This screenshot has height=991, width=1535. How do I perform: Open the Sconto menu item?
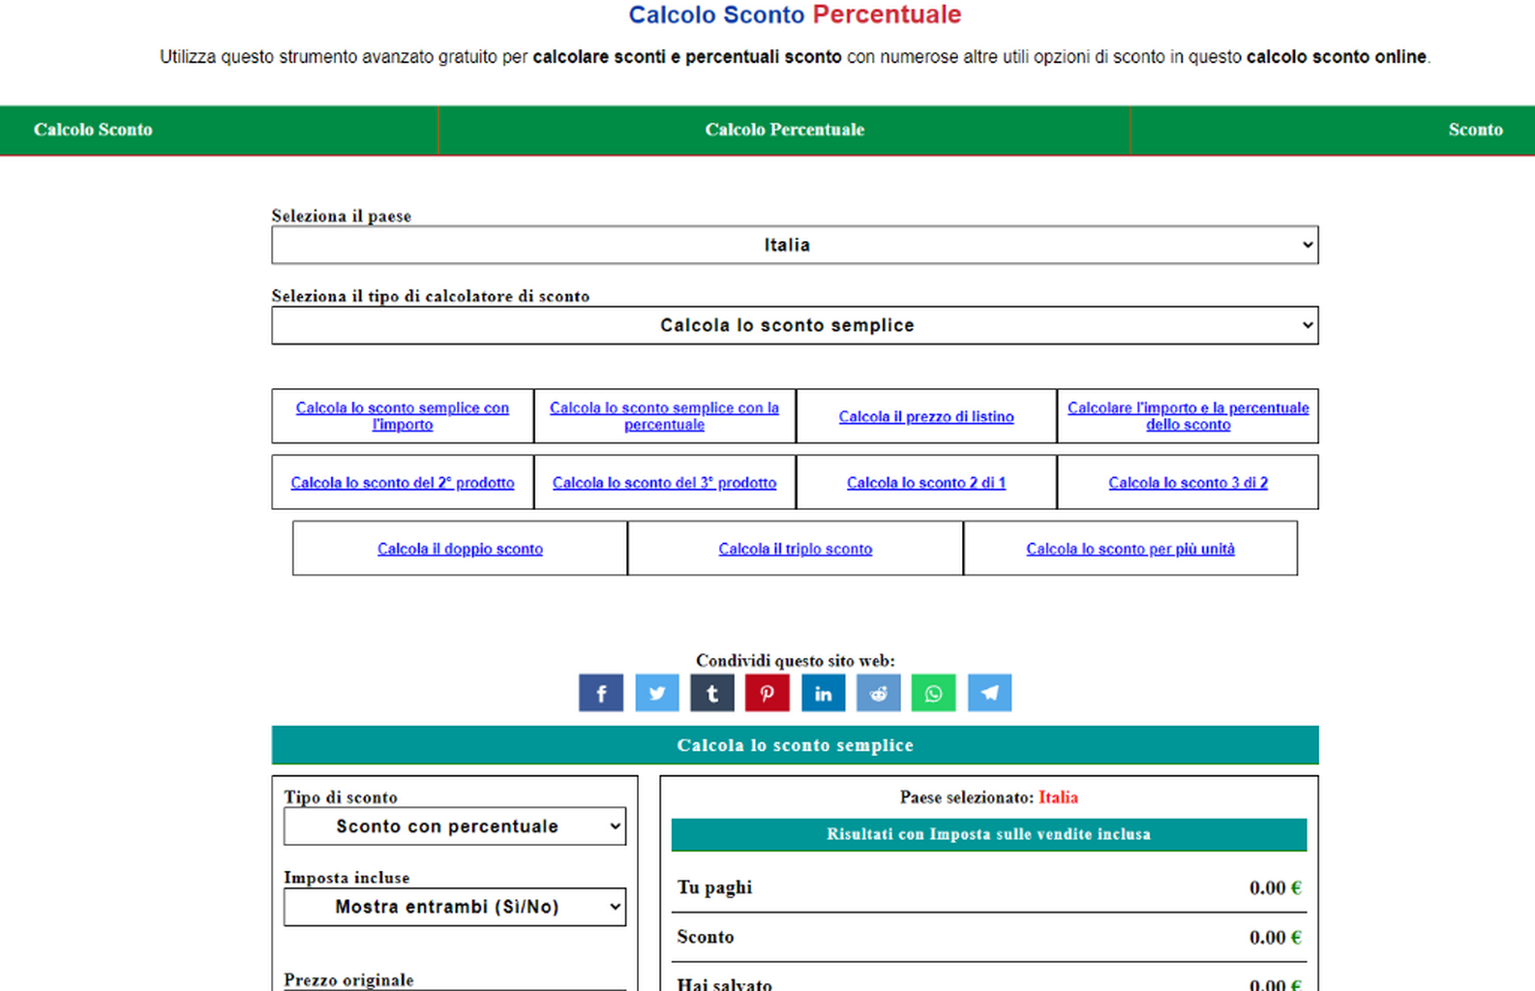pyautogui.click(x=1476, y=130)
